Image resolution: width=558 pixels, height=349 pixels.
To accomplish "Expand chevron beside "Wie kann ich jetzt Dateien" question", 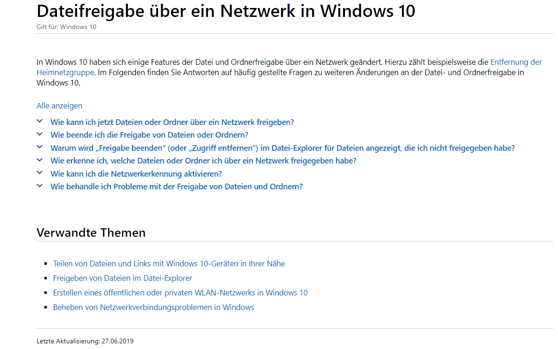I will pyautogui.click(x=39, y=121).
